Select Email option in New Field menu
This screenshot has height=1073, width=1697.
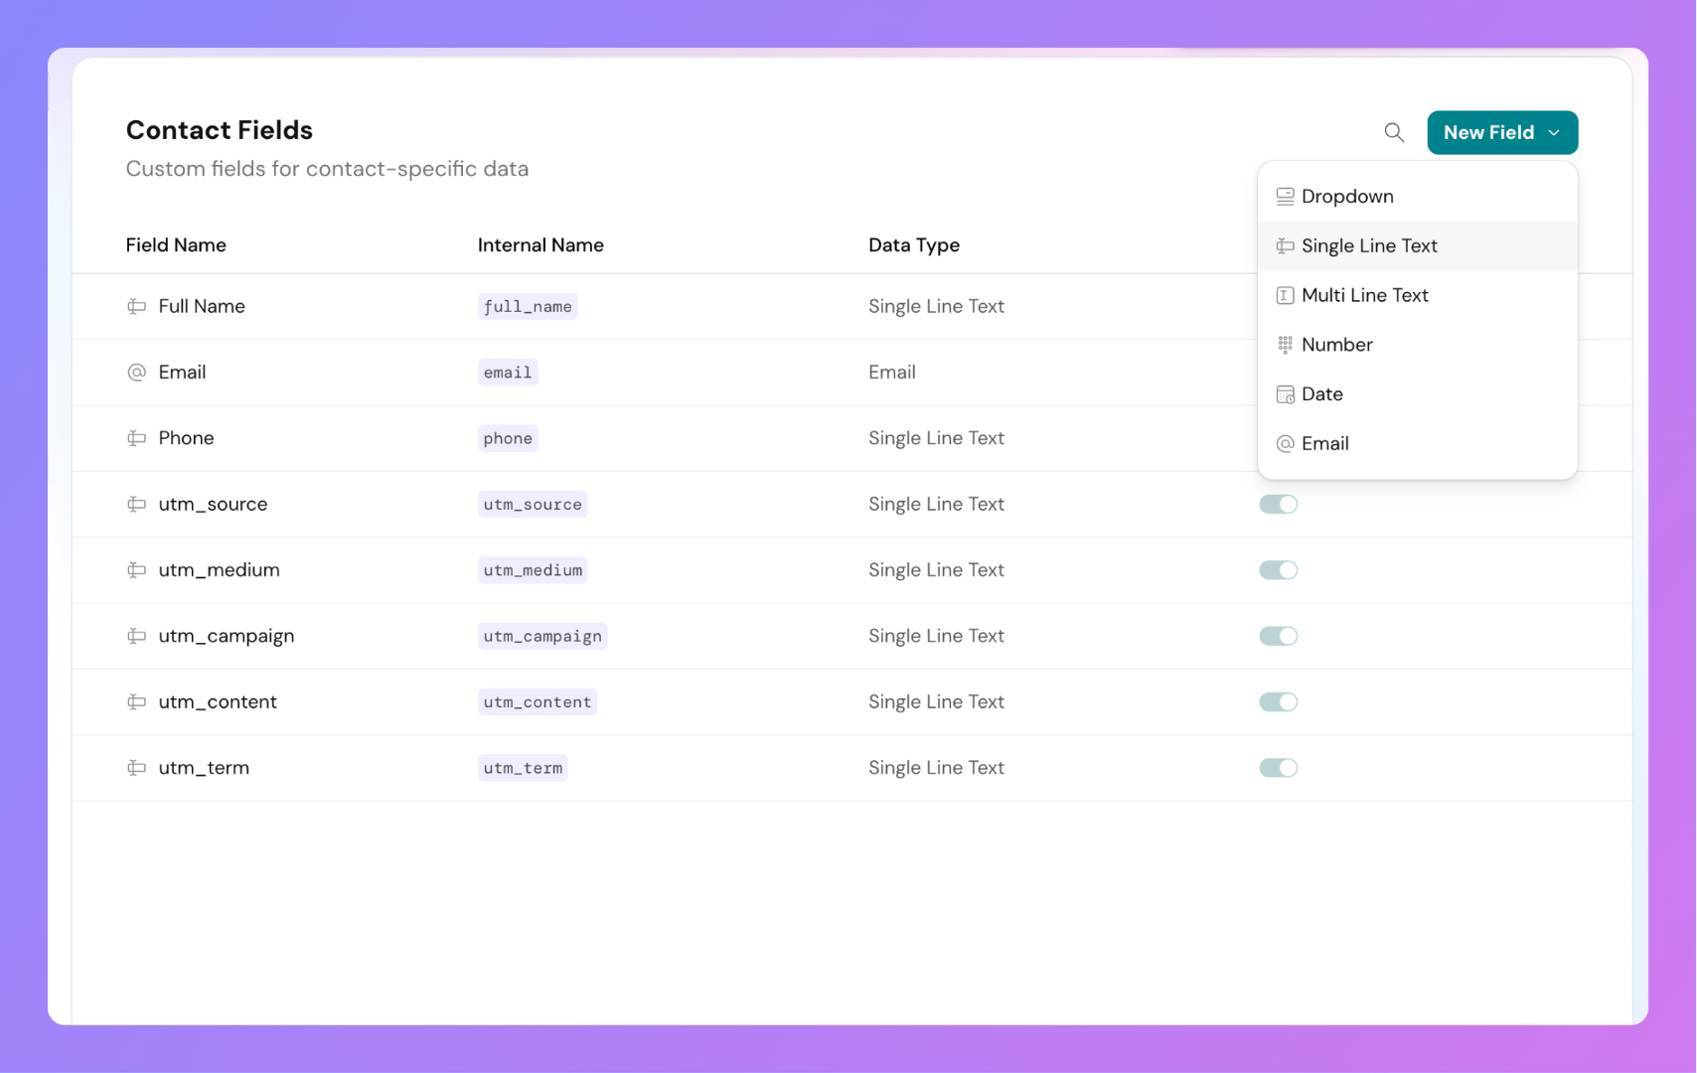pyautogui.click(x=1324, y=444)
